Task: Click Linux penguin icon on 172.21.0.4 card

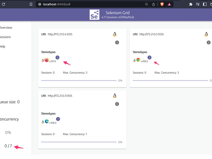Action: tap(115, 34)
